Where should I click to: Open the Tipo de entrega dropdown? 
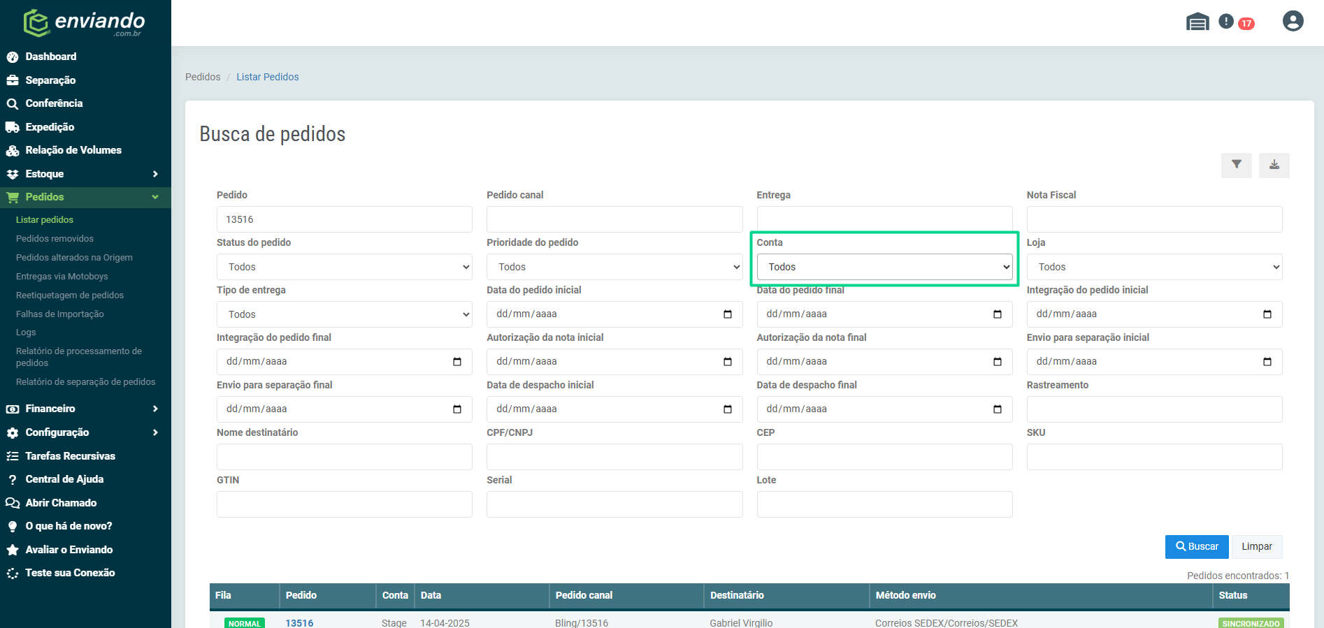click(345, 314)
